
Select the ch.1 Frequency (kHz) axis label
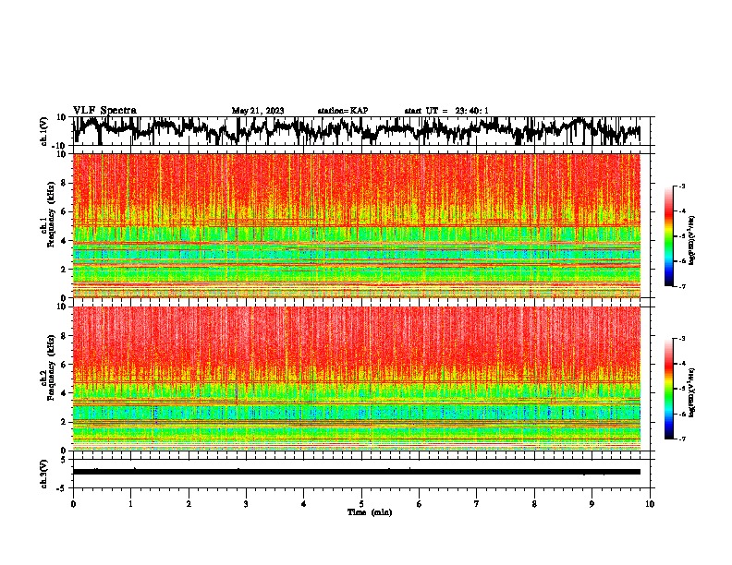pyautogui.click(x=51, y=214)
